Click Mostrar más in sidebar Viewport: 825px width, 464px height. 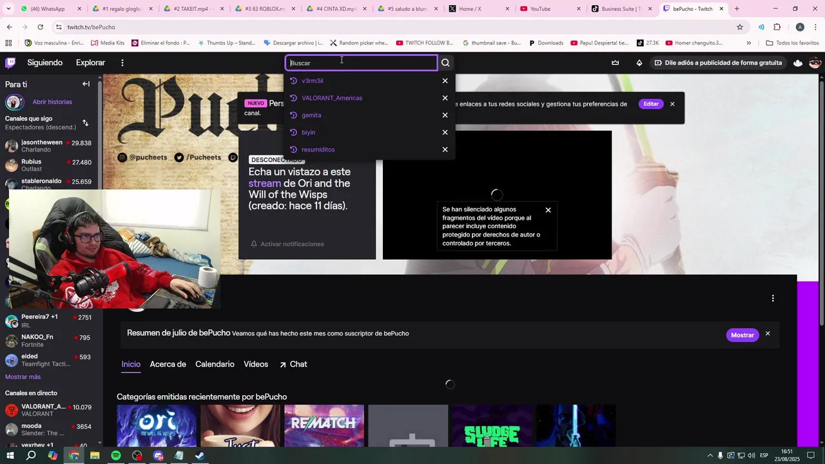(23, 377)
